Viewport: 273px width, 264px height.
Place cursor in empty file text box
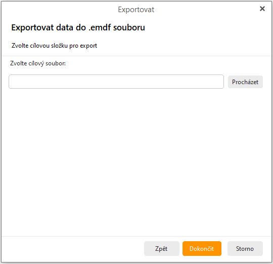point(116,82)
